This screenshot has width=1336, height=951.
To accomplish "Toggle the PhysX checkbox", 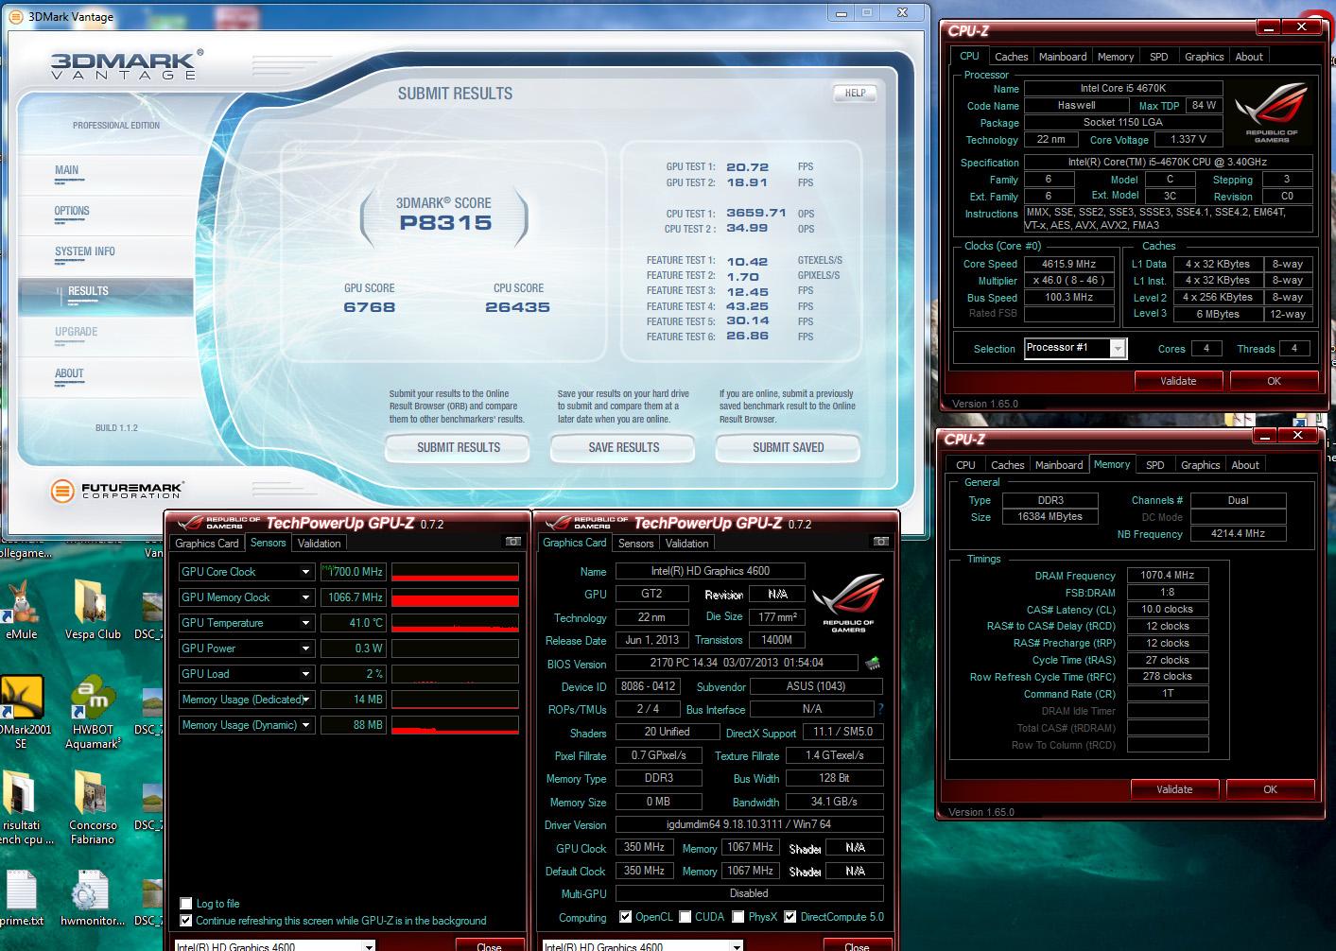I will tap(738, 917).
